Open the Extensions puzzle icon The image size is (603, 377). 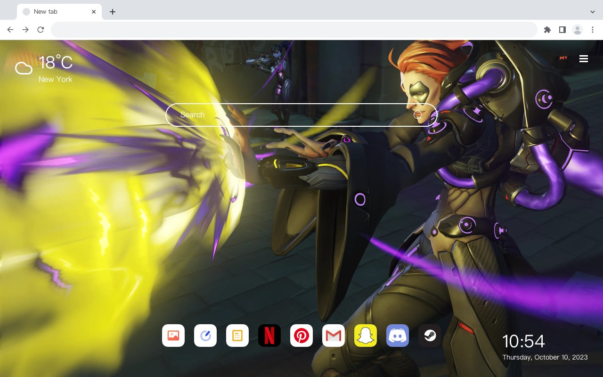tap(547, 30)
